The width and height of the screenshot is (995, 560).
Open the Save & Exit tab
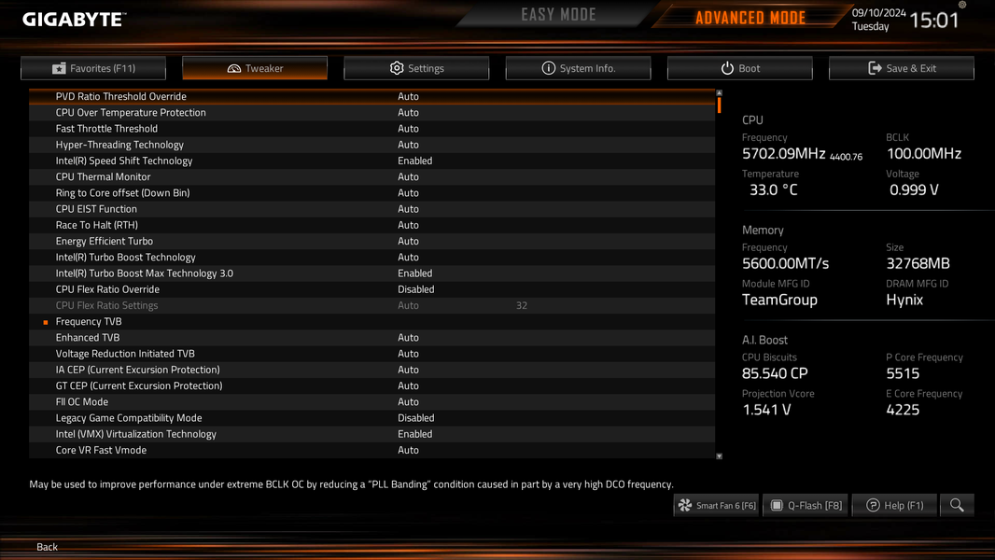[902, 68]
